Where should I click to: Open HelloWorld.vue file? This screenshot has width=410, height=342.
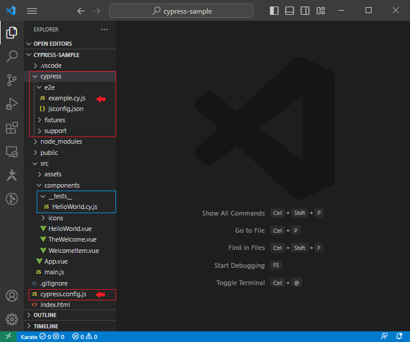point(70,229)
